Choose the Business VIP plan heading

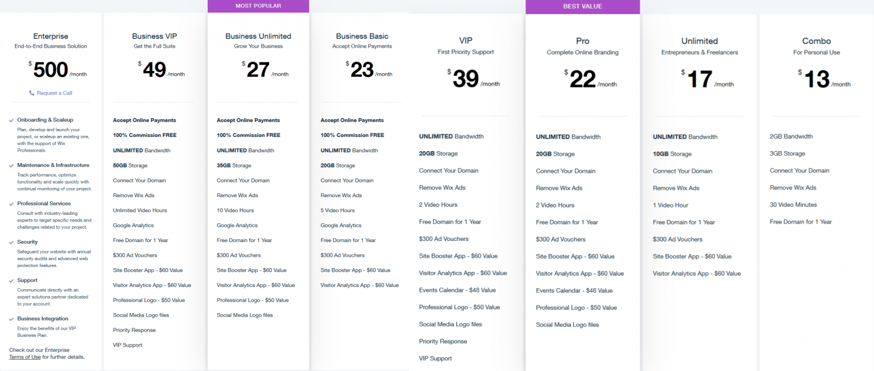pyautogui.click(x=155, y=36)
